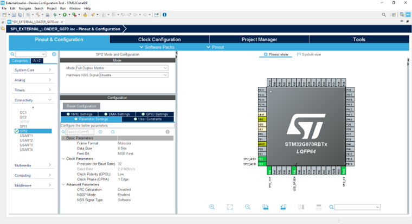This screenshot has height=224, width=412.
Task: Click the fit-to-screen pinout icon
Action: point(230,207)
